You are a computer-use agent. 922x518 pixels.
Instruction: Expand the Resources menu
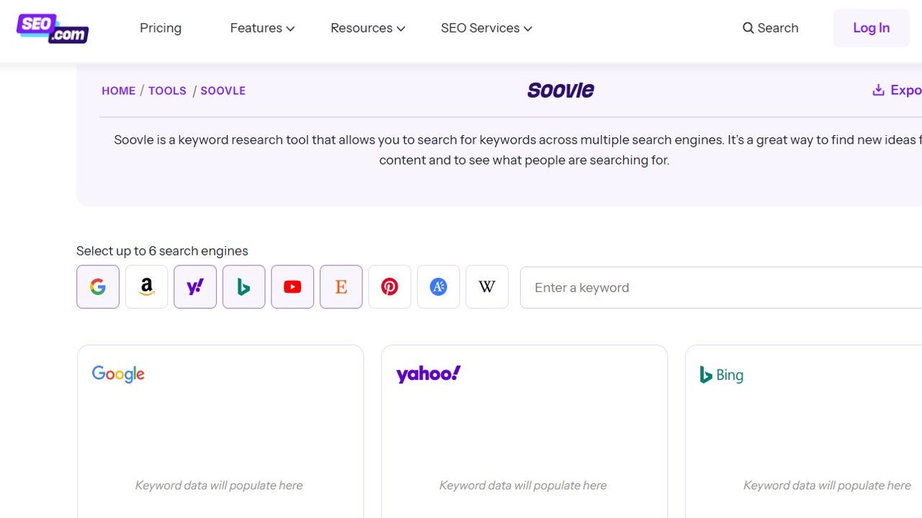pyautogui.click(x=367, y=28)
